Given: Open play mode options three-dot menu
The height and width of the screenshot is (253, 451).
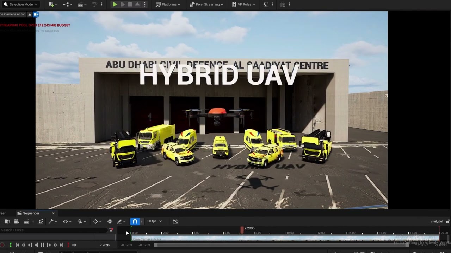Looking at the screenshot, I should tap(144, 4).
